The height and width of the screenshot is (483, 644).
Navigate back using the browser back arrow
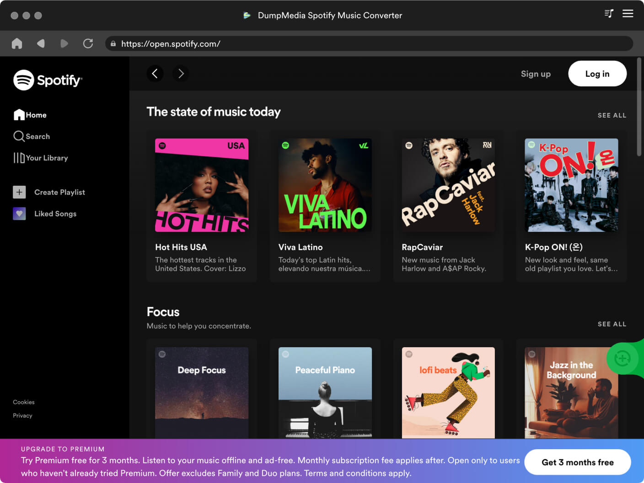[41, 43]
